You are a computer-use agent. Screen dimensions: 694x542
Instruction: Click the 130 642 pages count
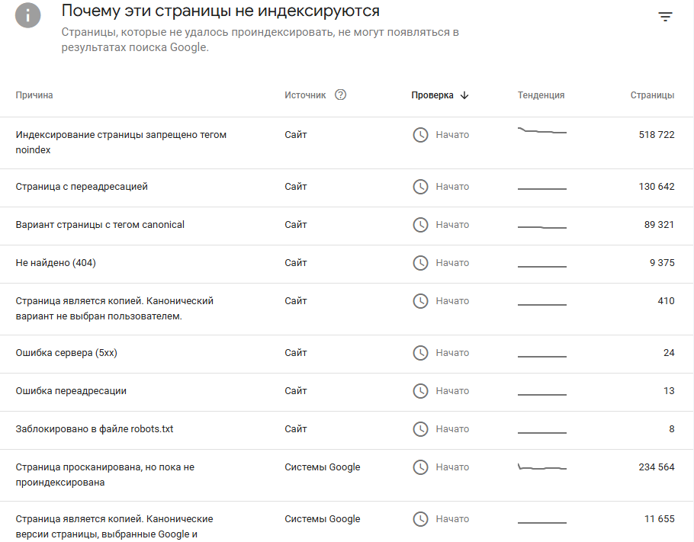[656, 187]
